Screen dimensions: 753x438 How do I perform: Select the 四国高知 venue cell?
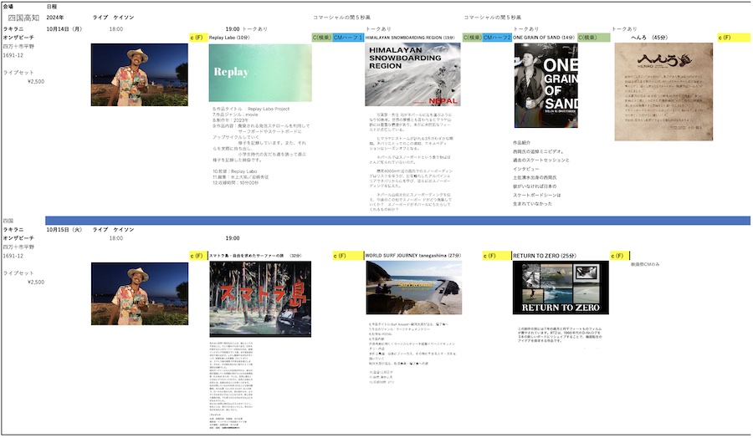[x=23, y=17]
